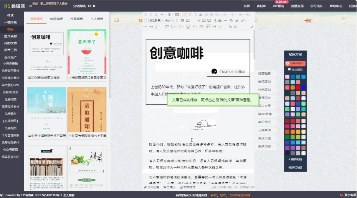357x198 pixels.
Task: Click 使用签名 below the editor
Action: (151, 187)
